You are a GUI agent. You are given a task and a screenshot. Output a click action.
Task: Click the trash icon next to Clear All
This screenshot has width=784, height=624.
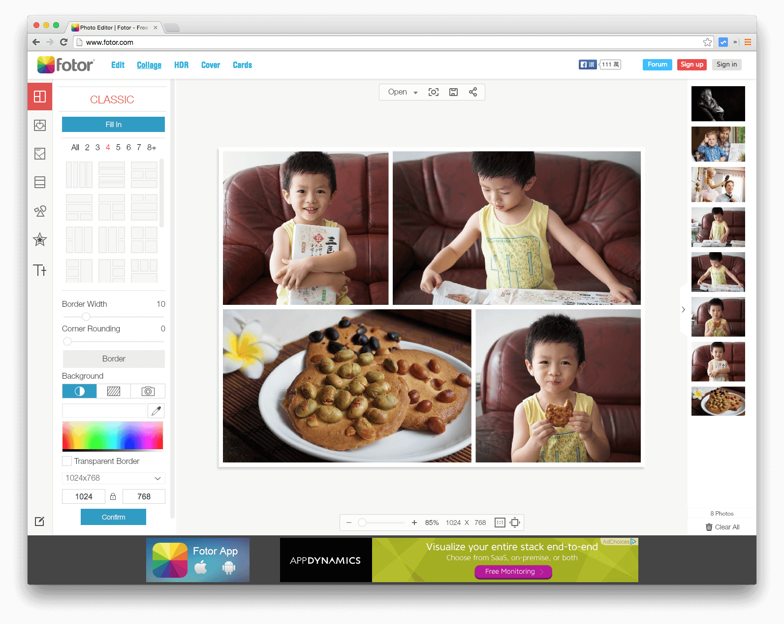click(x=709, y=527)
